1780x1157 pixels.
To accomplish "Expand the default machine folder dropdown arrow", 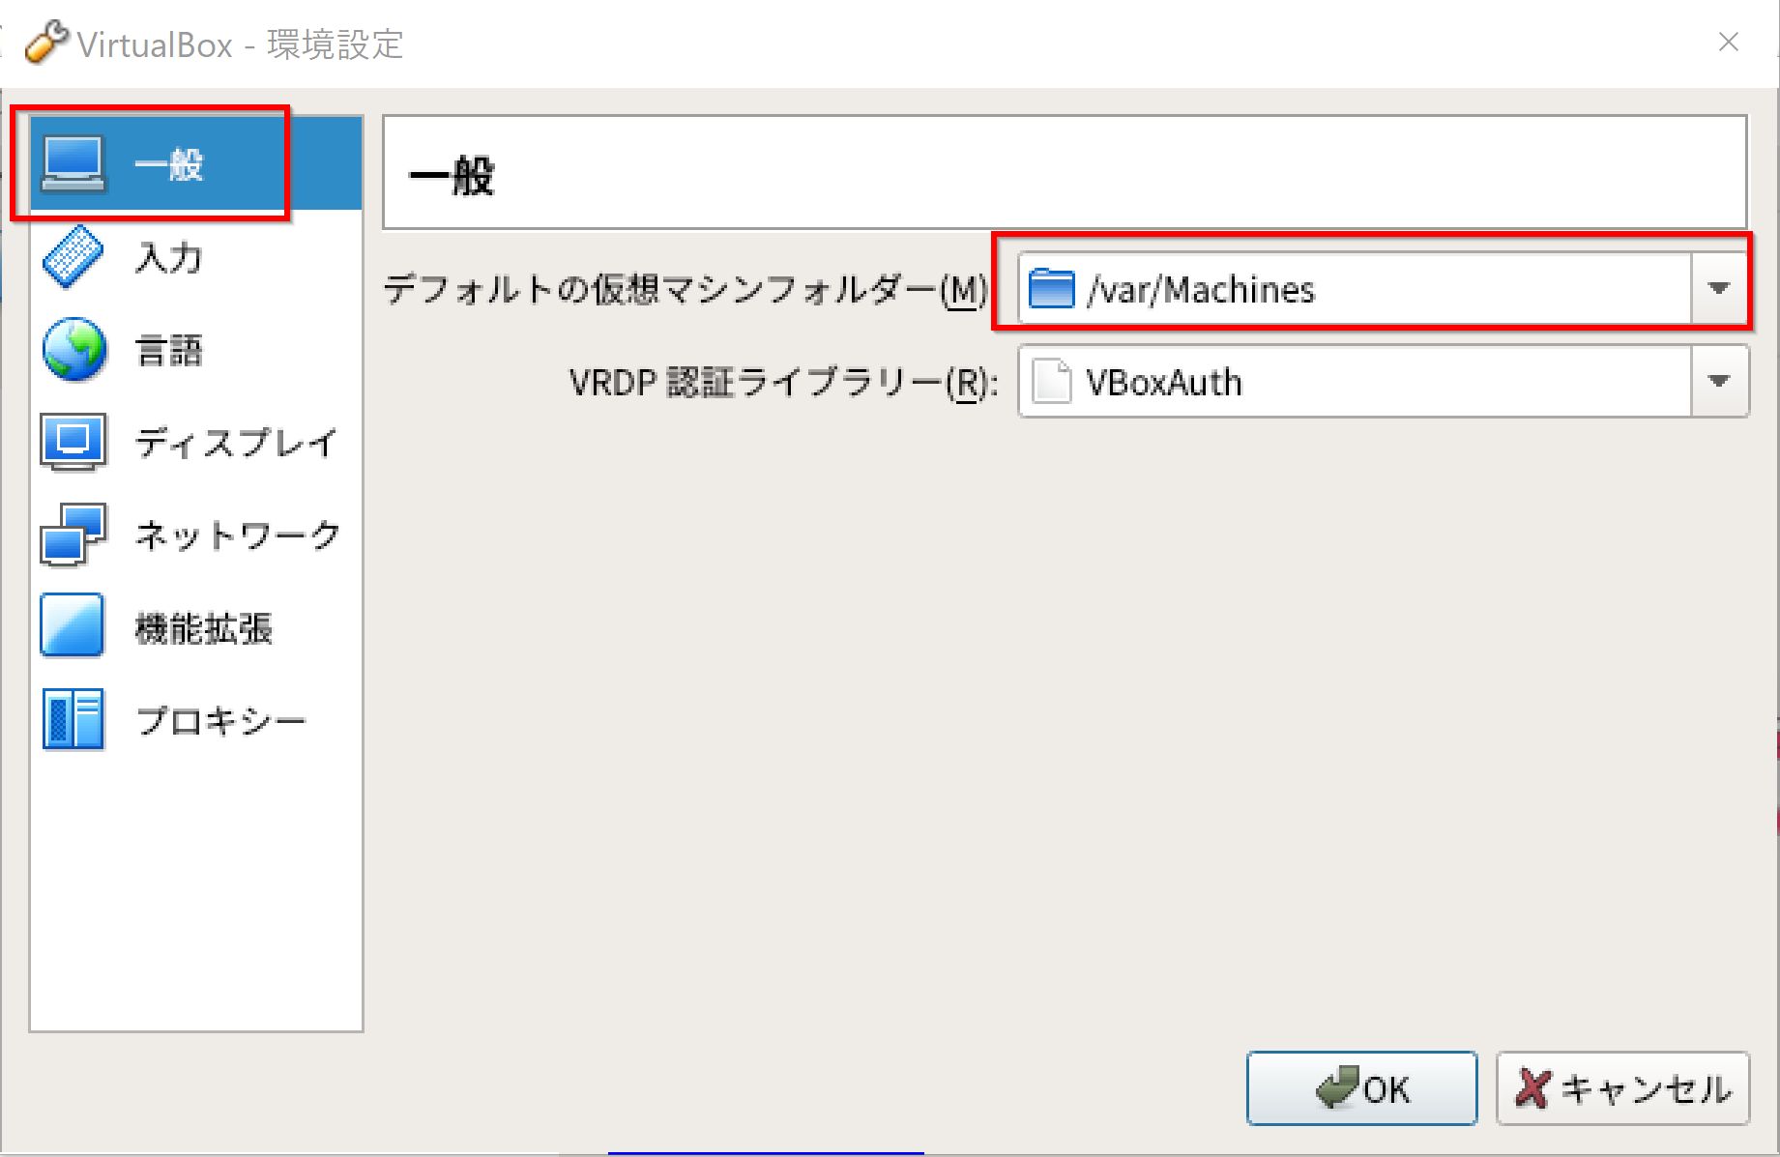I will pyautogui.click(x=1719, y=288).
